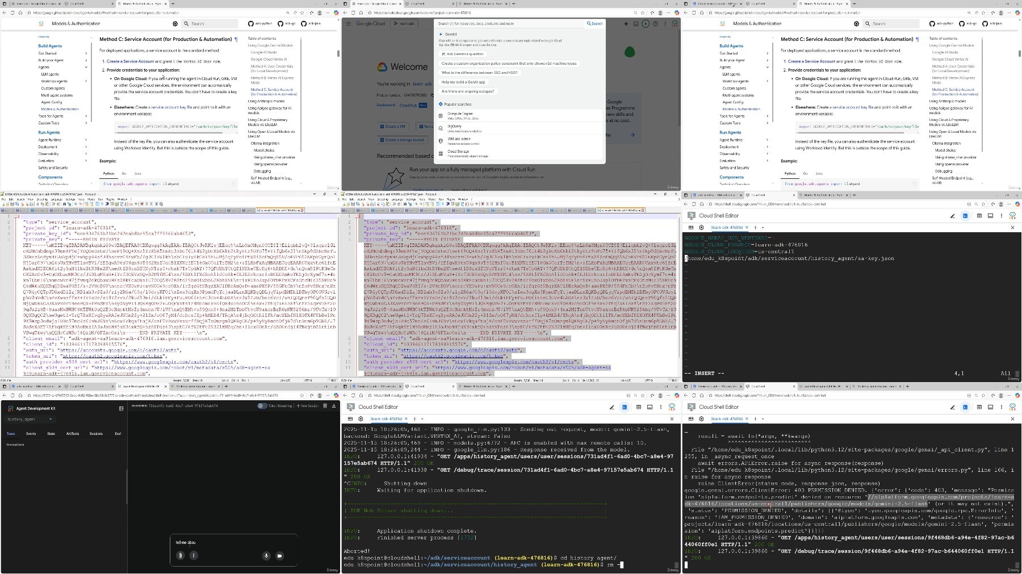Image resolution: width=1022 pixels, height=574 pixels.
Task: Toggle layout icon in vim Cloud Shell window
Action: click(990, 216)
